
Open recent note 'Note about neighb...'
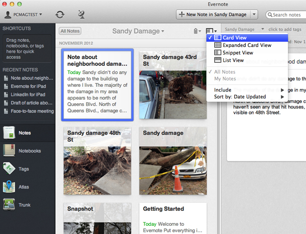coord(29,78)
